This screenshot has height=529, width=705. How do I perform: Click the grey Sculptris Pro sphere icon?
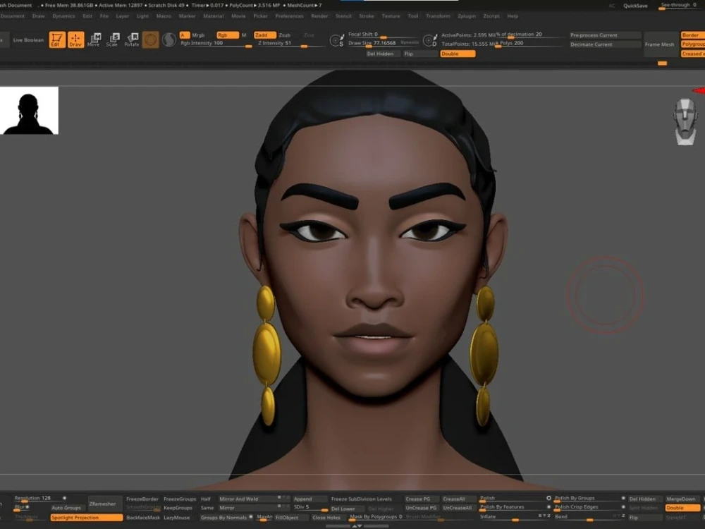(x=169, y=39)
